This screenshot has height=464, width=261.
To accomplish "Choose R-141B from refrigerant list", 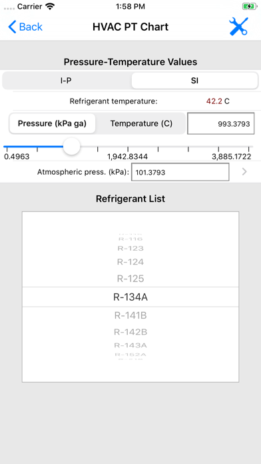I will point(130,316).
